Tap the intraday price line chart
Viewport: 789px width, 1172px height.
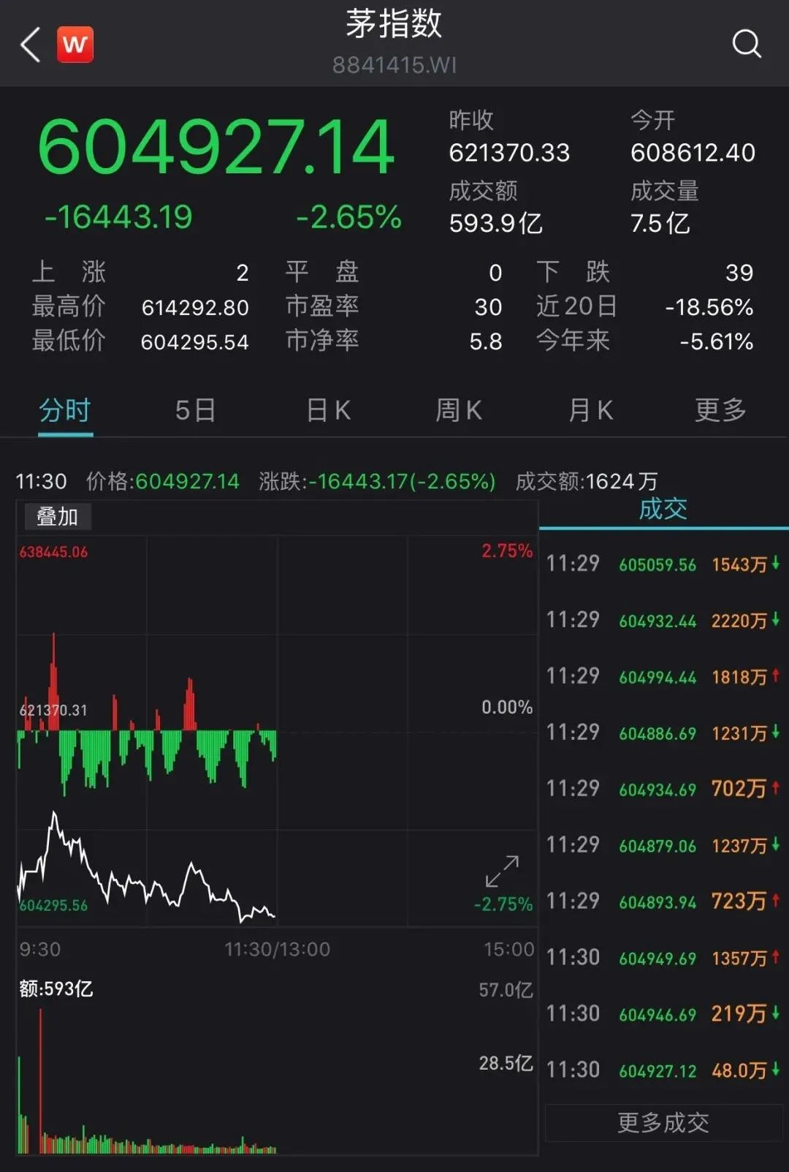[x=146, y=867]
